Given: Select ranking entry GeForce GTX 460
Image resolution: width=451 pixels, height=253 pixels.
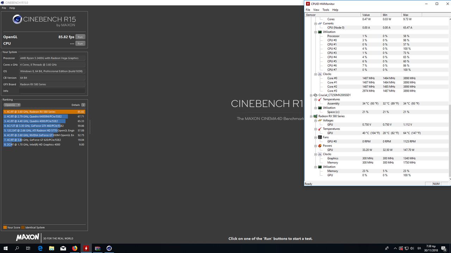Looking at the screenshot, I should tap(44, 126).
